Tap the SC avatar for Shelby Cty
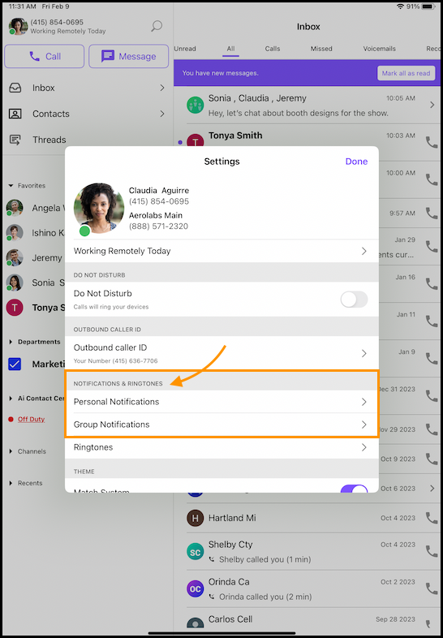This screenshot has width=443, height=638. click(x=196, y=551)
